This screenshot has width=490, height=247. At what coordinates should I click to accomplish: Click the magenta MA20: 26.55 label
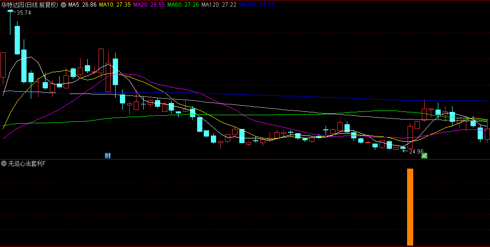pos(149,5)
